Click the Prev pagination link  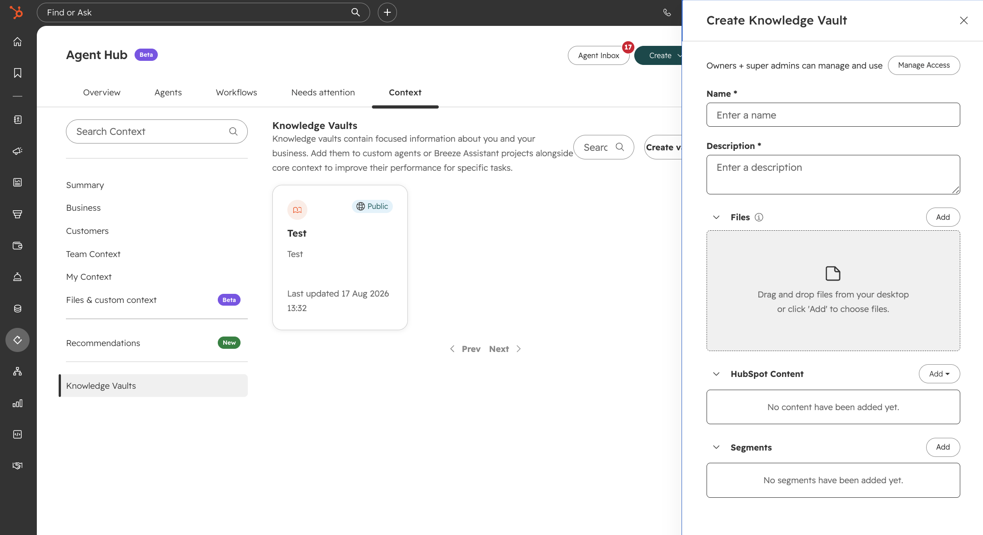[471, 349]
